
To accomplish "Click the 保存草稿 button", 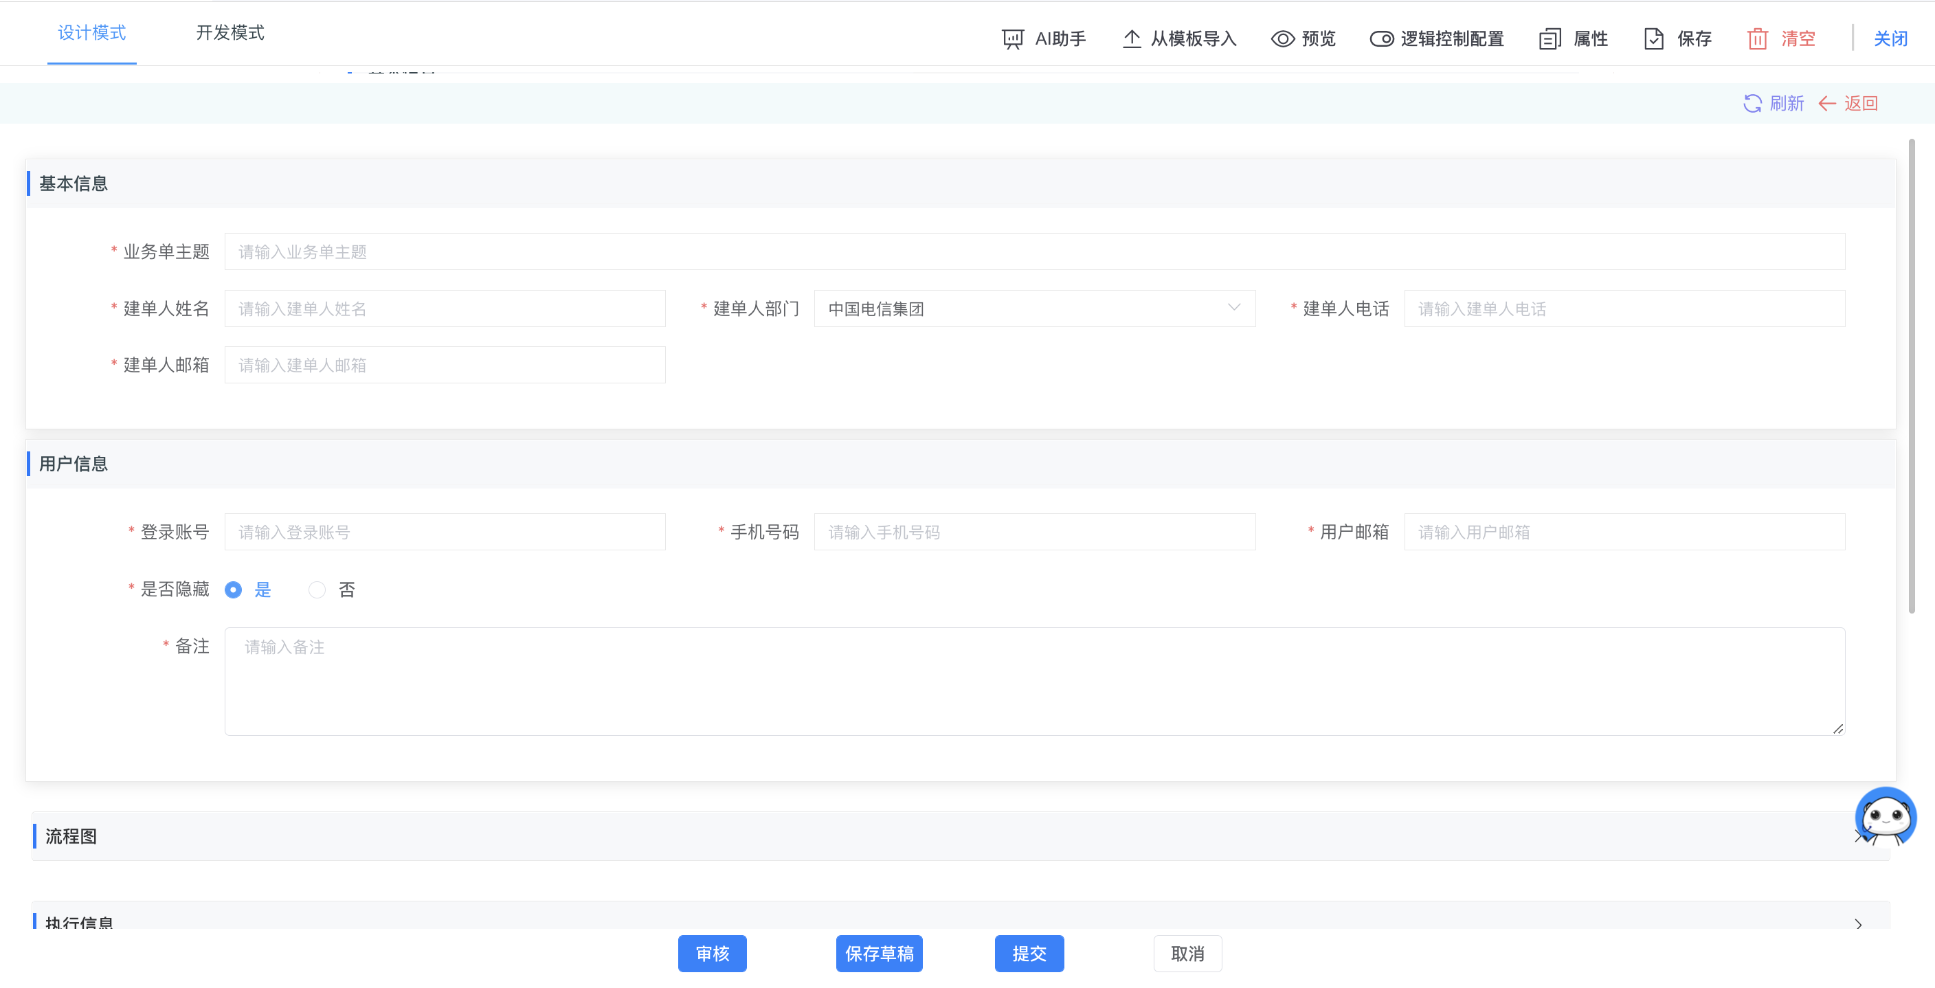I will [879, 954].
